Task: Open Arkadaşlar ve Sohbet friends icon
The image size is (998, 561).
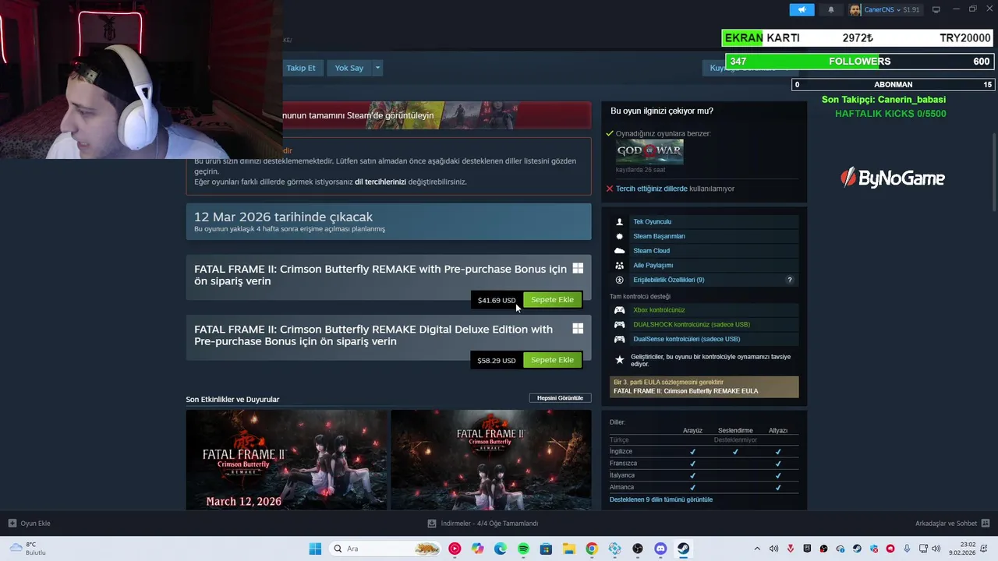Action: click(985, 524)
